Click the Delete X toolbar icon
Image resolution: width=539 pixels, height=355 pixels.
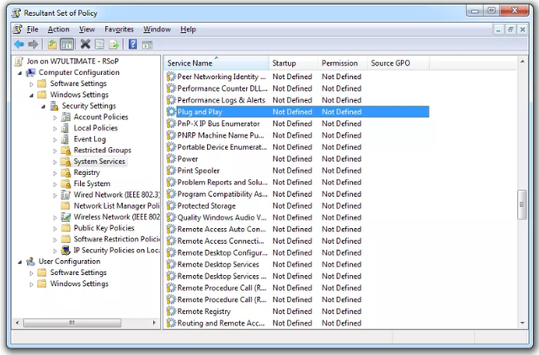click(85, 44)
